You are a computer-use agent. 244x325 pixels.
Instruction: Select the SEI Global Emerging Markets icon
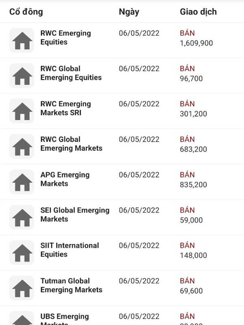22,217
